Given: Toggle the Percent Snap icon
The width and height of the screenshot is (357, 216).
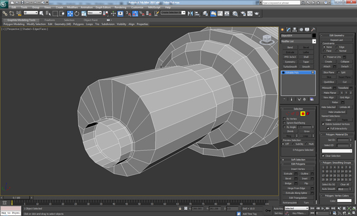Looking at the screenshot, I should point(142,13).
